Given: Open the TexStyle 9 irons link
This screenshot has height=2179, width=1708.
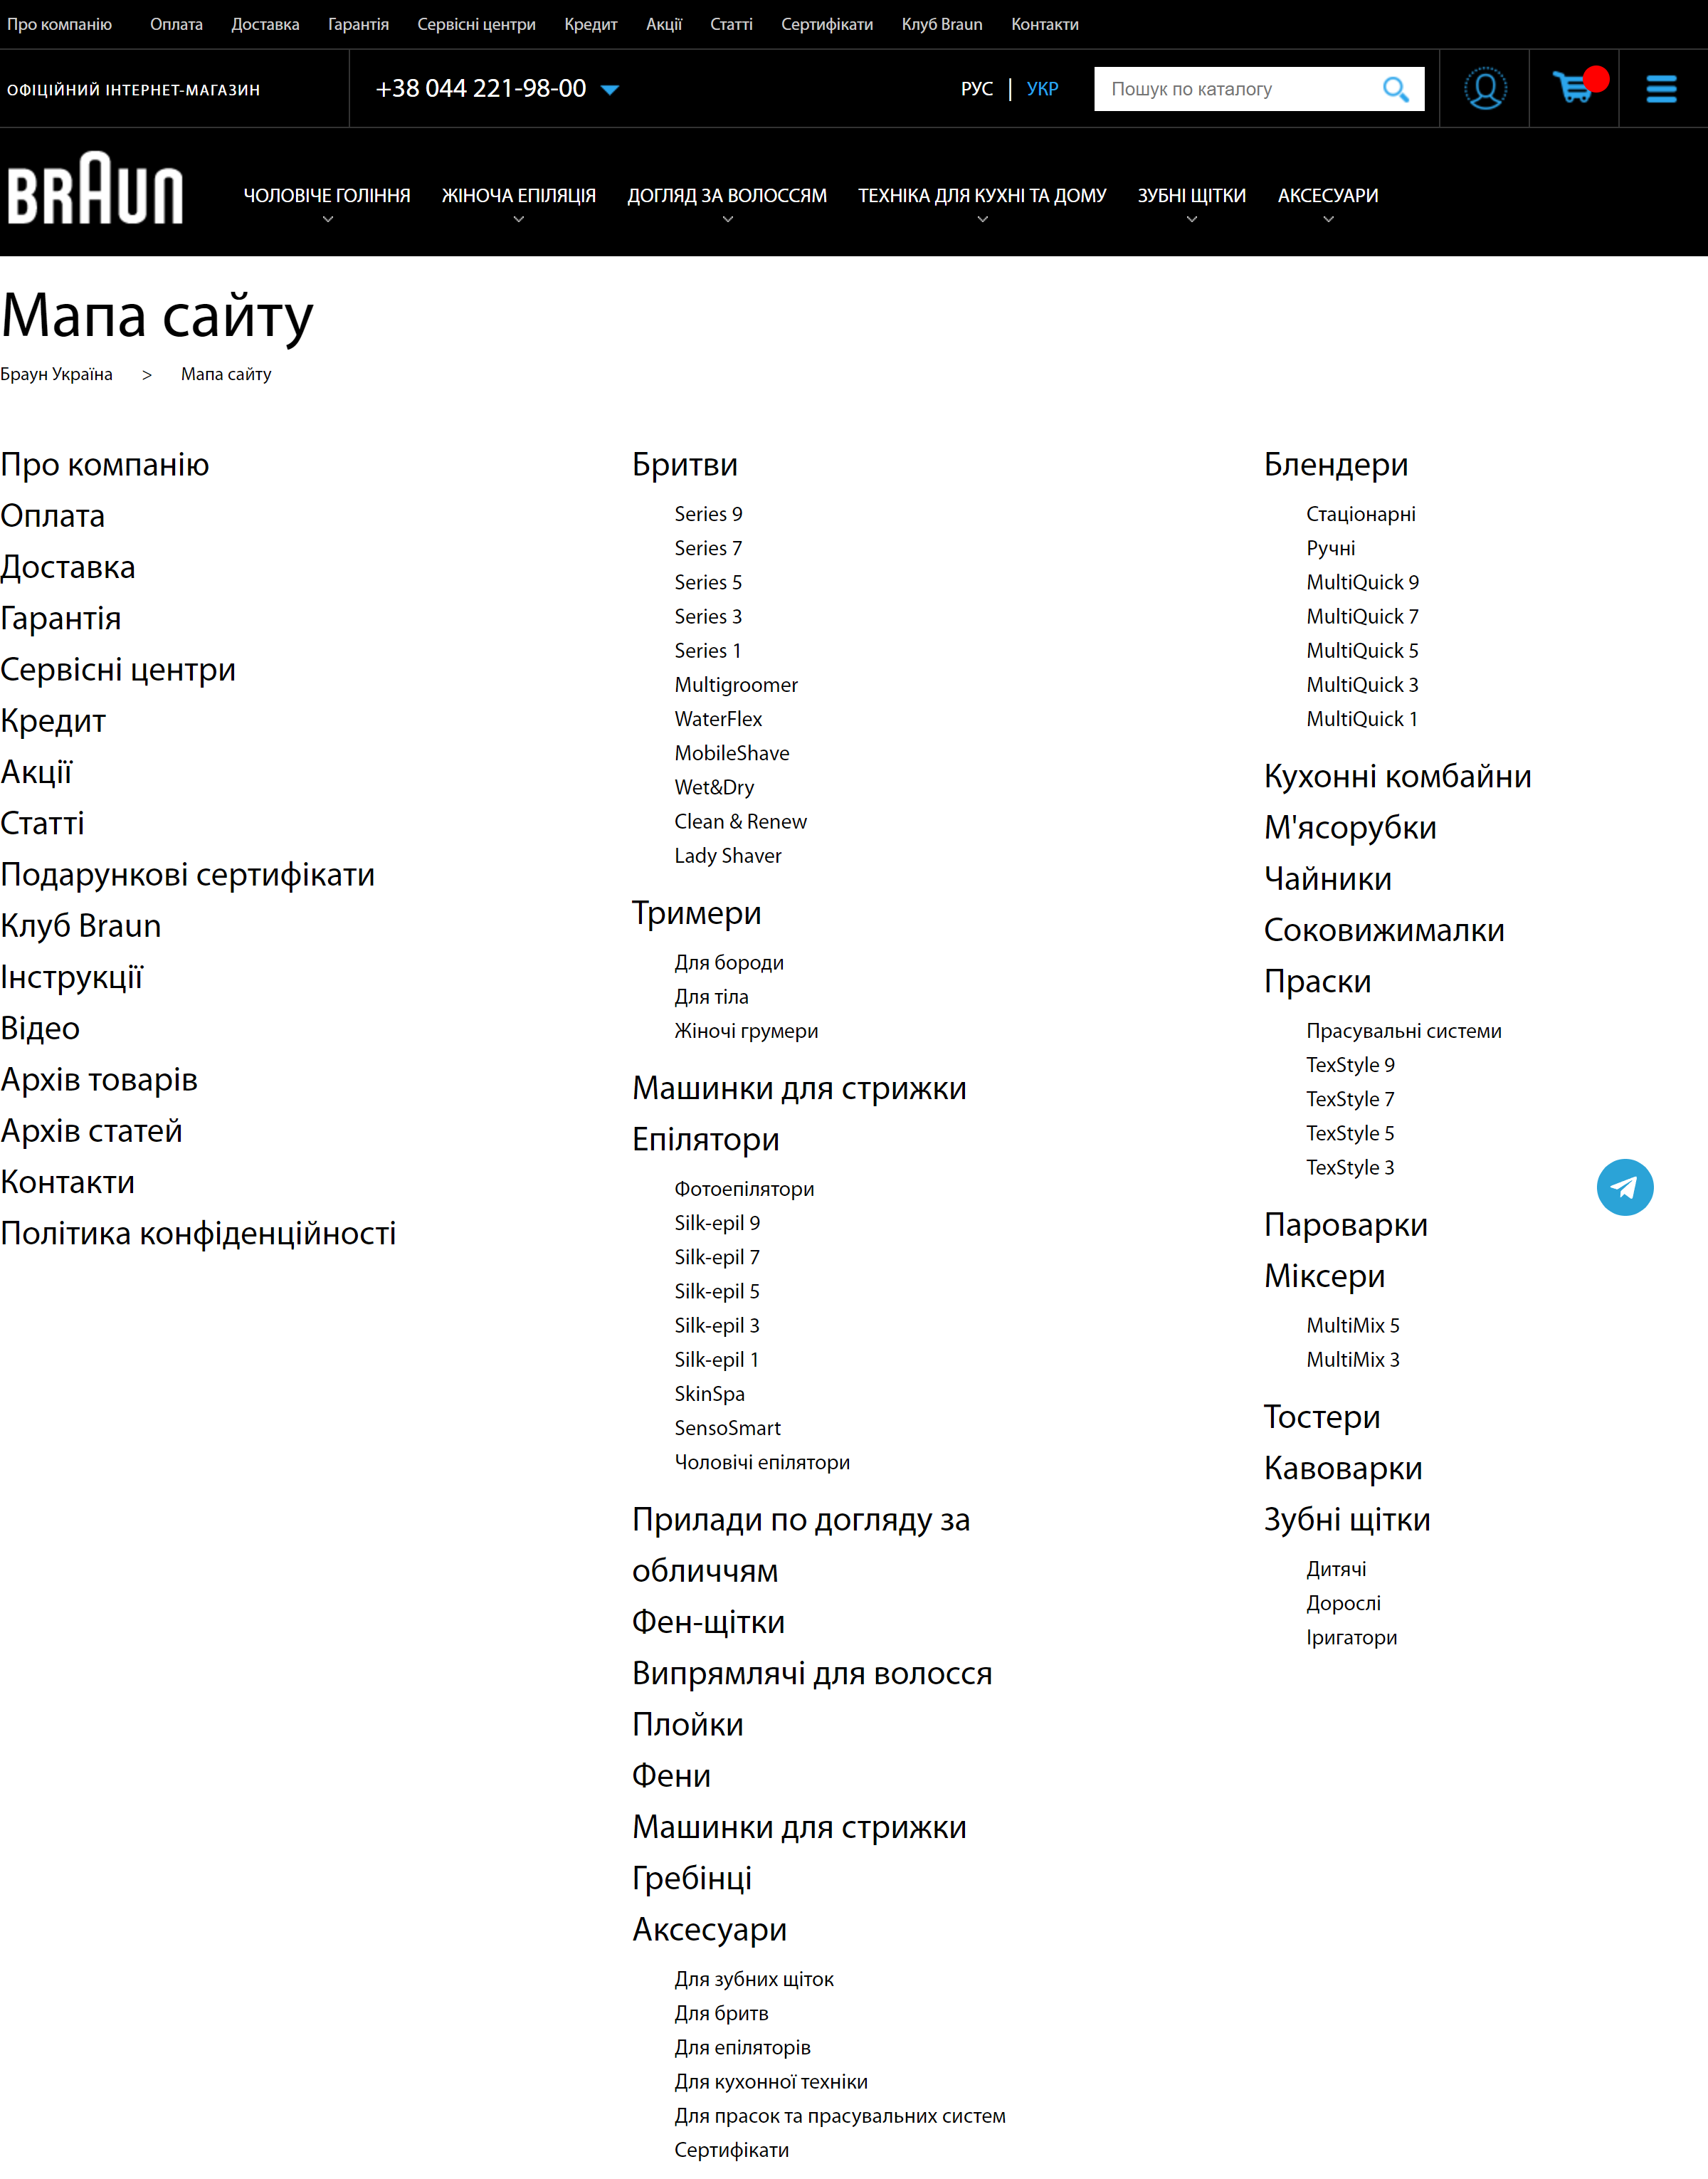Looking at the screenshot, I should (x=1350, y=1065).
